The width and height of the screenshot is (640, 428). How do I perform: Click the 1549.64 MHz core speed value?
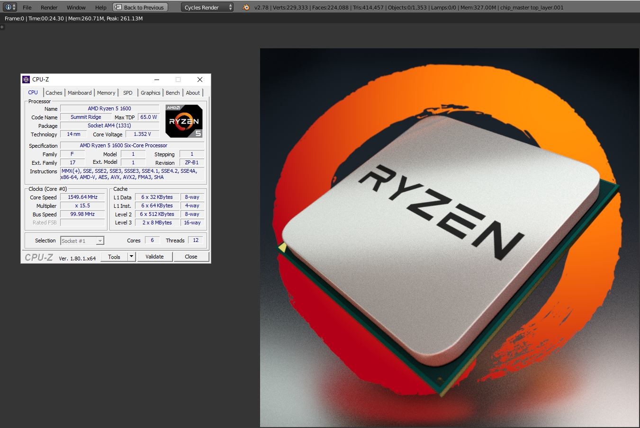[82, 197]
